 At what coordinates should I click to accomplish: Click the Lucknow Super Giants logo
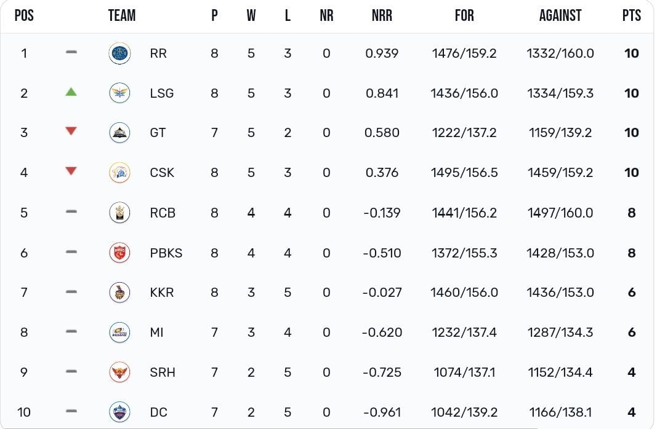[119, 93]
